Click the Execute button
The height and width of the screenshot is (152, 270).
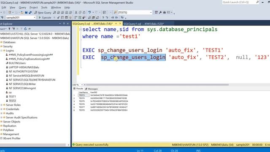pos(45,17)
